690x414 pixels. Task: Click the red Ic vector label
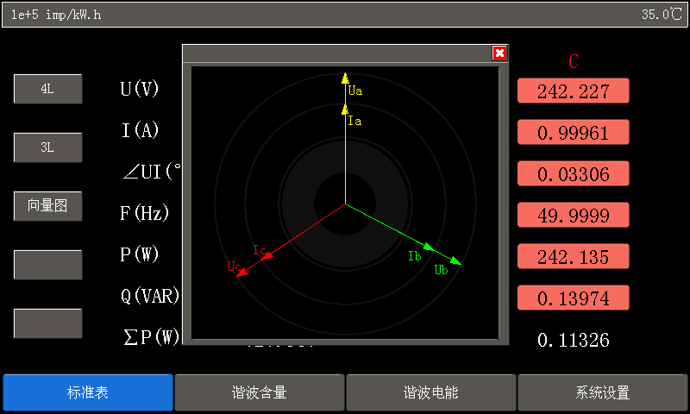(259, 249)
